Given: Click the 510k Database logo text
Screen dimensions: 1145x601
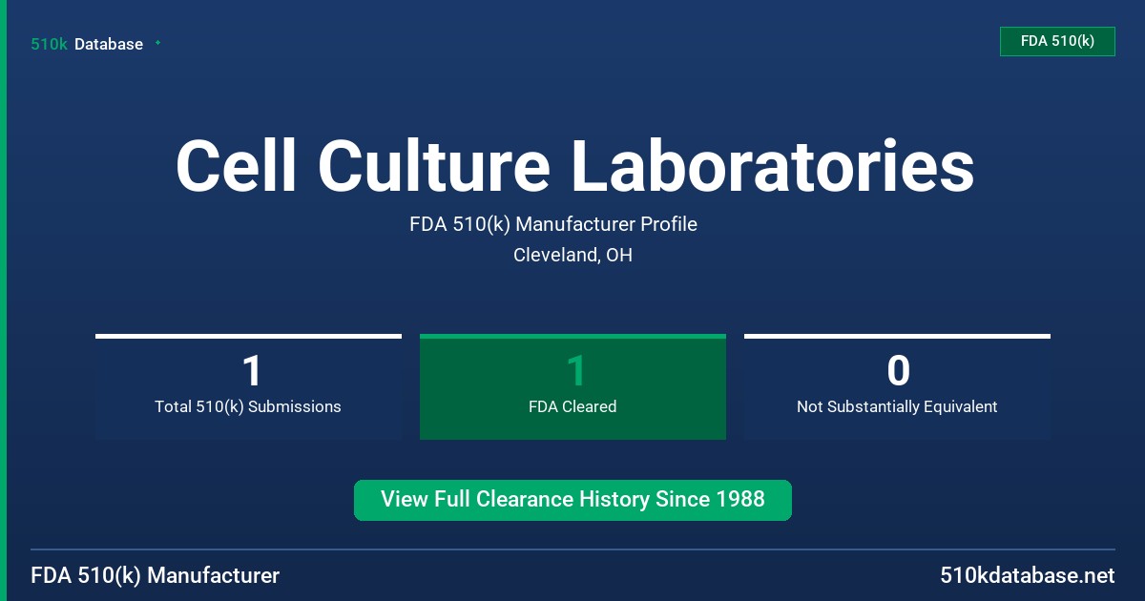Looking at the screenshot, I should [87, 44].
